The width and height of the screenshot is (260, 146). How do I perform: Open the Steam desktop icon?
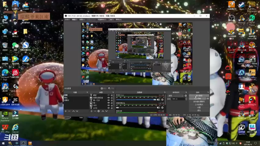[242, 6]
